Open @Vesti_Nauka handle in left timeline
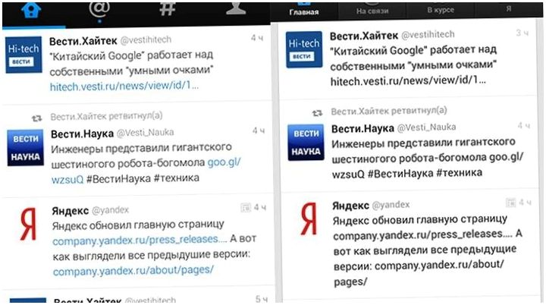The width and height of the screenshot is (546, 305). tap(145, 133)
